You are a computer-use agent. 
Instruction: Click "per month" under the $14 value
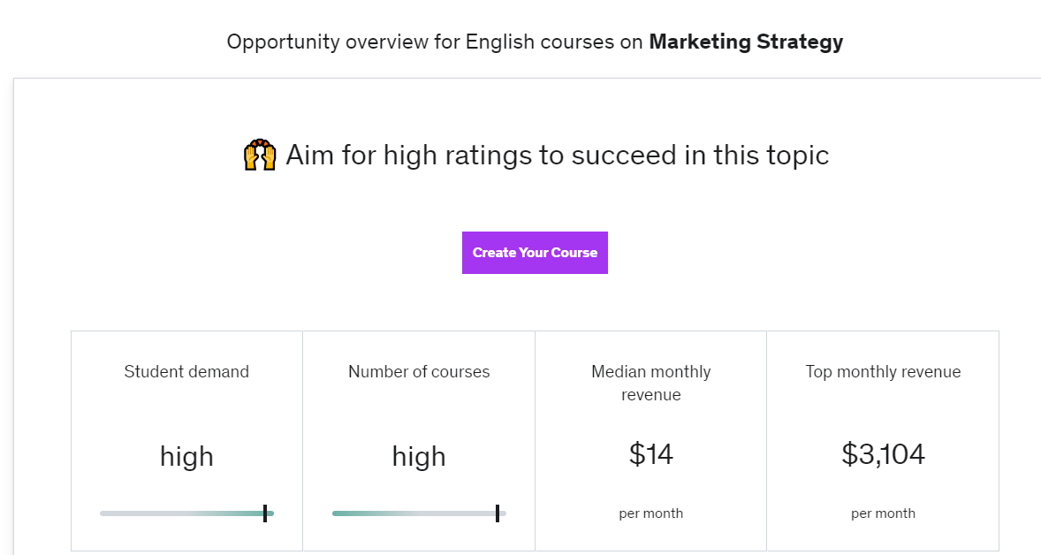(651, 513)
